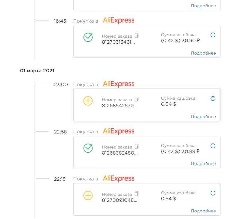Click timeline marker at 22:58
Screen dimensions: 234x219
tap(35, 131)
